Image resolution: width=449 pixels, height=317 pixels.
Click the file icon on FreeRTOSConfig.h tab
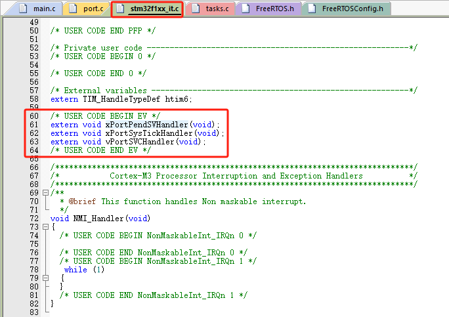point(312,9)
